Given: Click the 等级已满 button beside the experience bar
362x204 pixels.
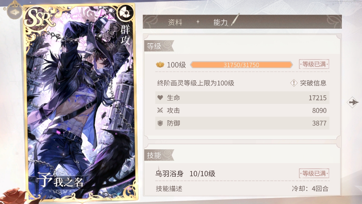Looking at the screenshot, I should tap(314, 64).
